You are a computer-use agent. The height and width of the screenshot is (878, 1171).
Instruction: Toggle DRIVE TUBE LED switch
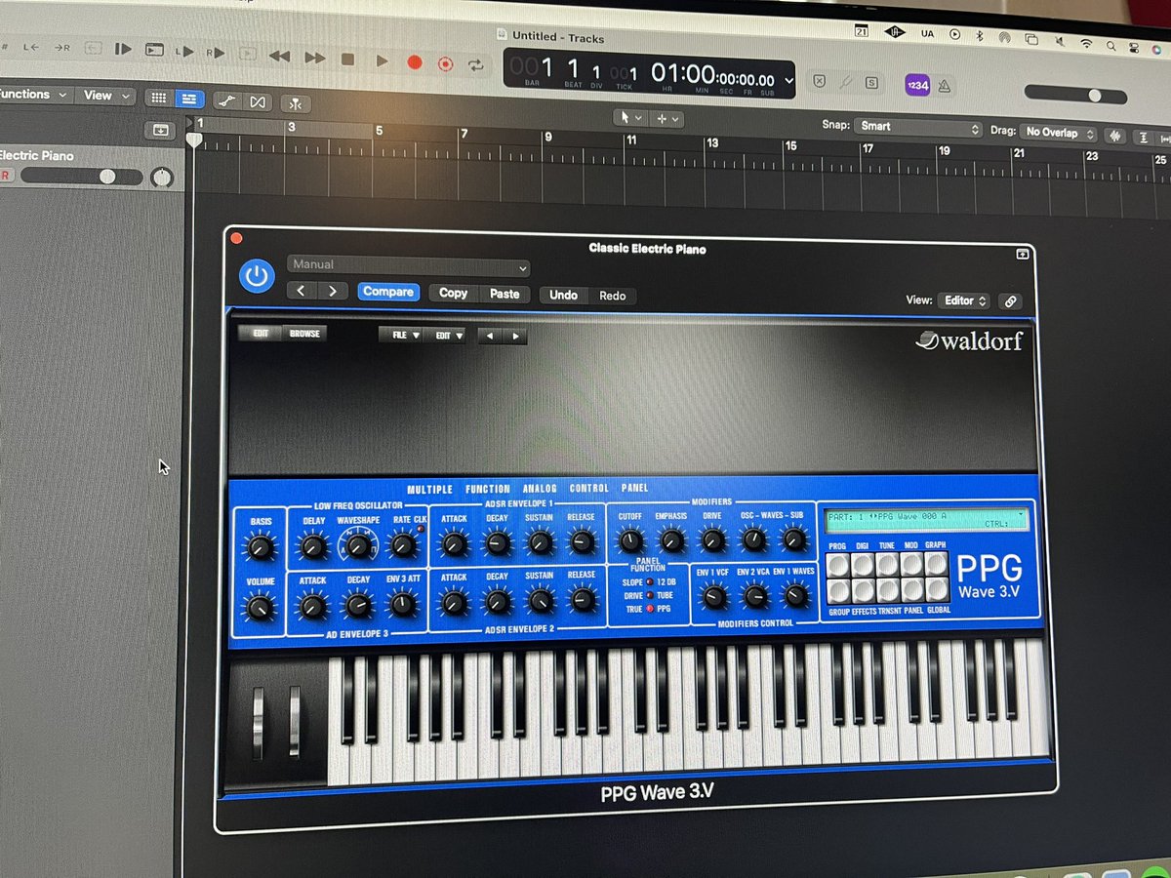click(649, 595)
